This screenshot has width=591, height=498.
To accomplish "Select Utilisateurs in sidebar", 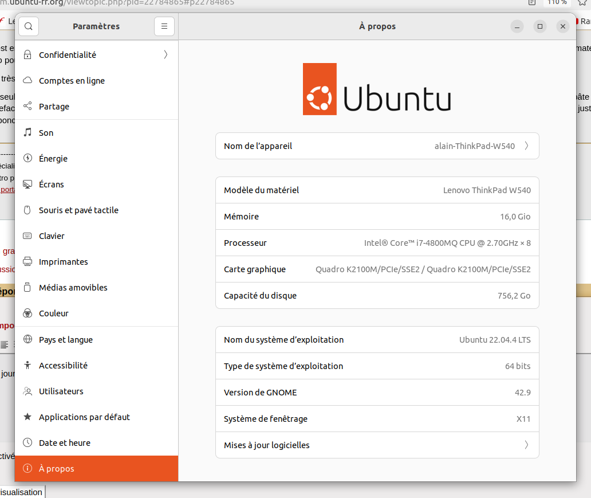I will pyautogui.click(x=96, y=391).
